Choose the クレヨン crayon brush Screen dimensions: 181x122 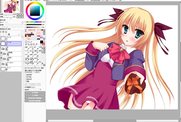[36, 63]
